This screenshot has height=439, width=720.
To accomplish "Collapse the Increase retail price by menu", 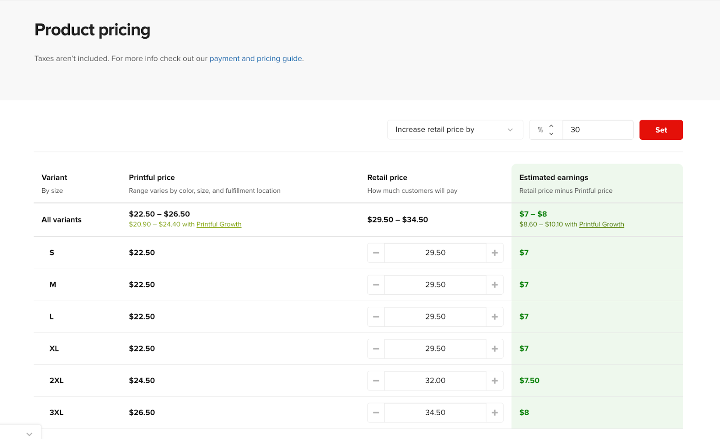I will [510, 129].
